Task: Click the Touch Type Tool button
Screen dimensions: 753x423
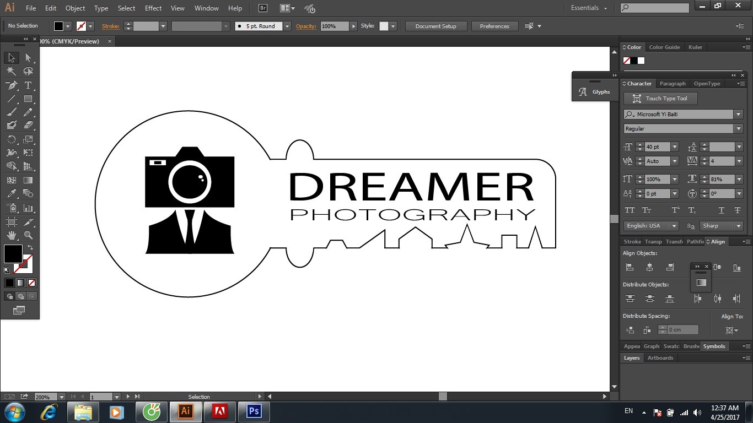Action: [660, 99]
